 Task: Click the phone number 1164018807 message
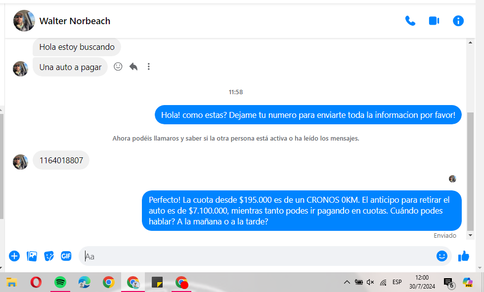(61, 160)
